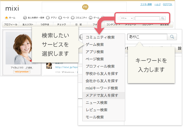Open the 日記 tab

tap(79, 24)
